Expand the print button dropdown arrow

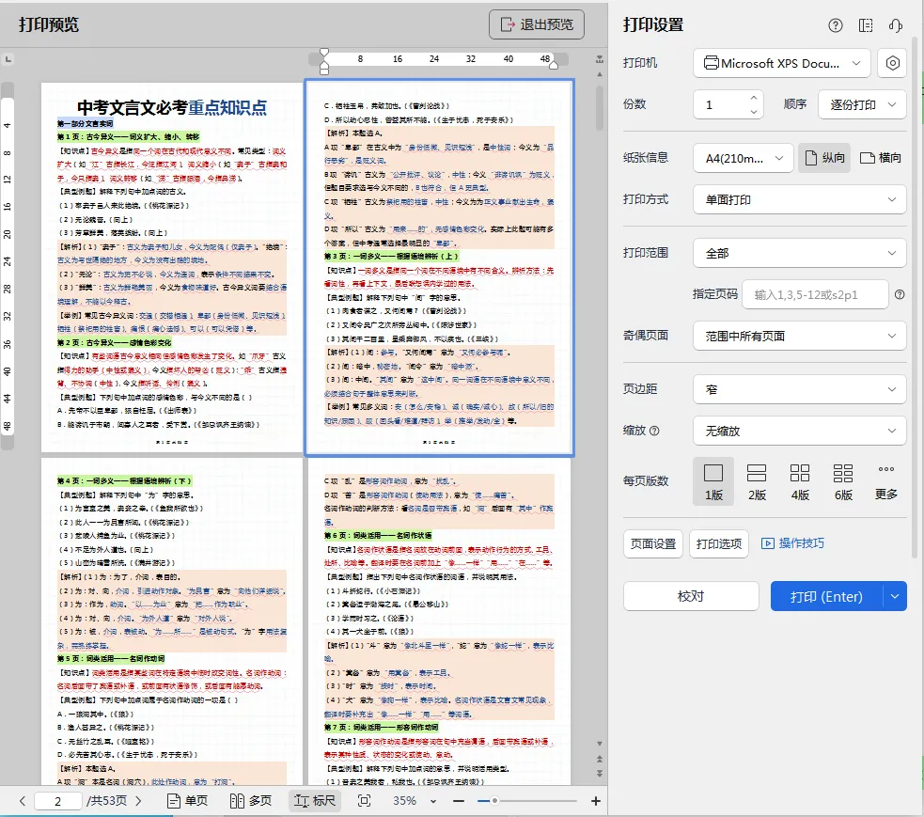coord(895,597)
